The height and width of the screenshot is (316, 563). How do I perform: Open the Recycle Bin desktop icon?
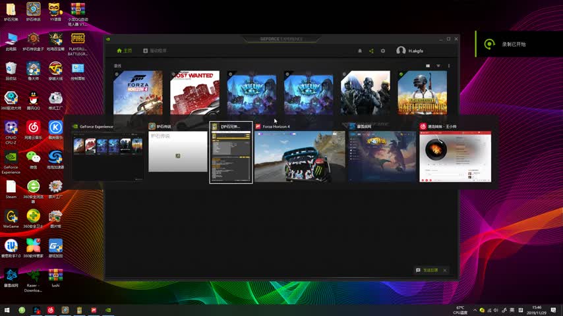11,71
